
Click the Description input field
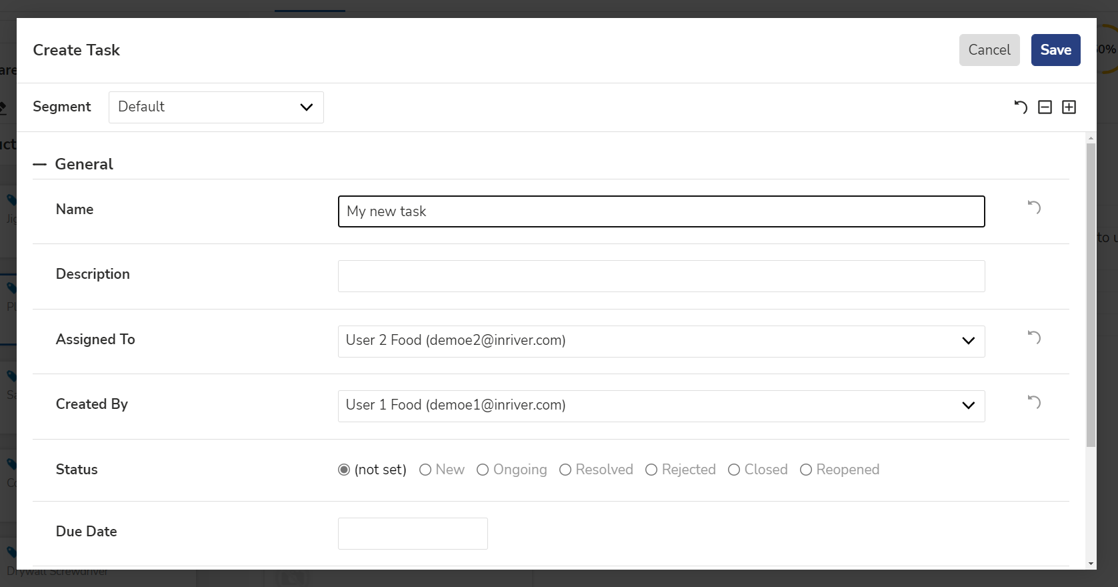point(661,276)
